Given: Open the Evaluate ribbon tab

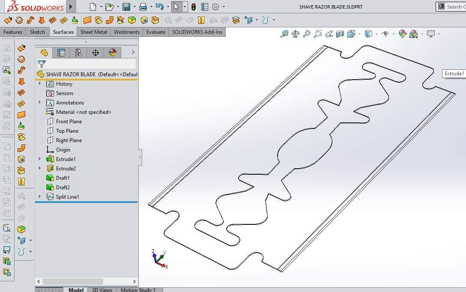Looking at the screenshot, I should tap(156, 32).
